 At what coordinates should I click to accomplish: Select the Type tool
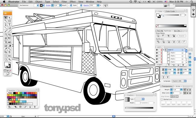[x=10, y=24]
